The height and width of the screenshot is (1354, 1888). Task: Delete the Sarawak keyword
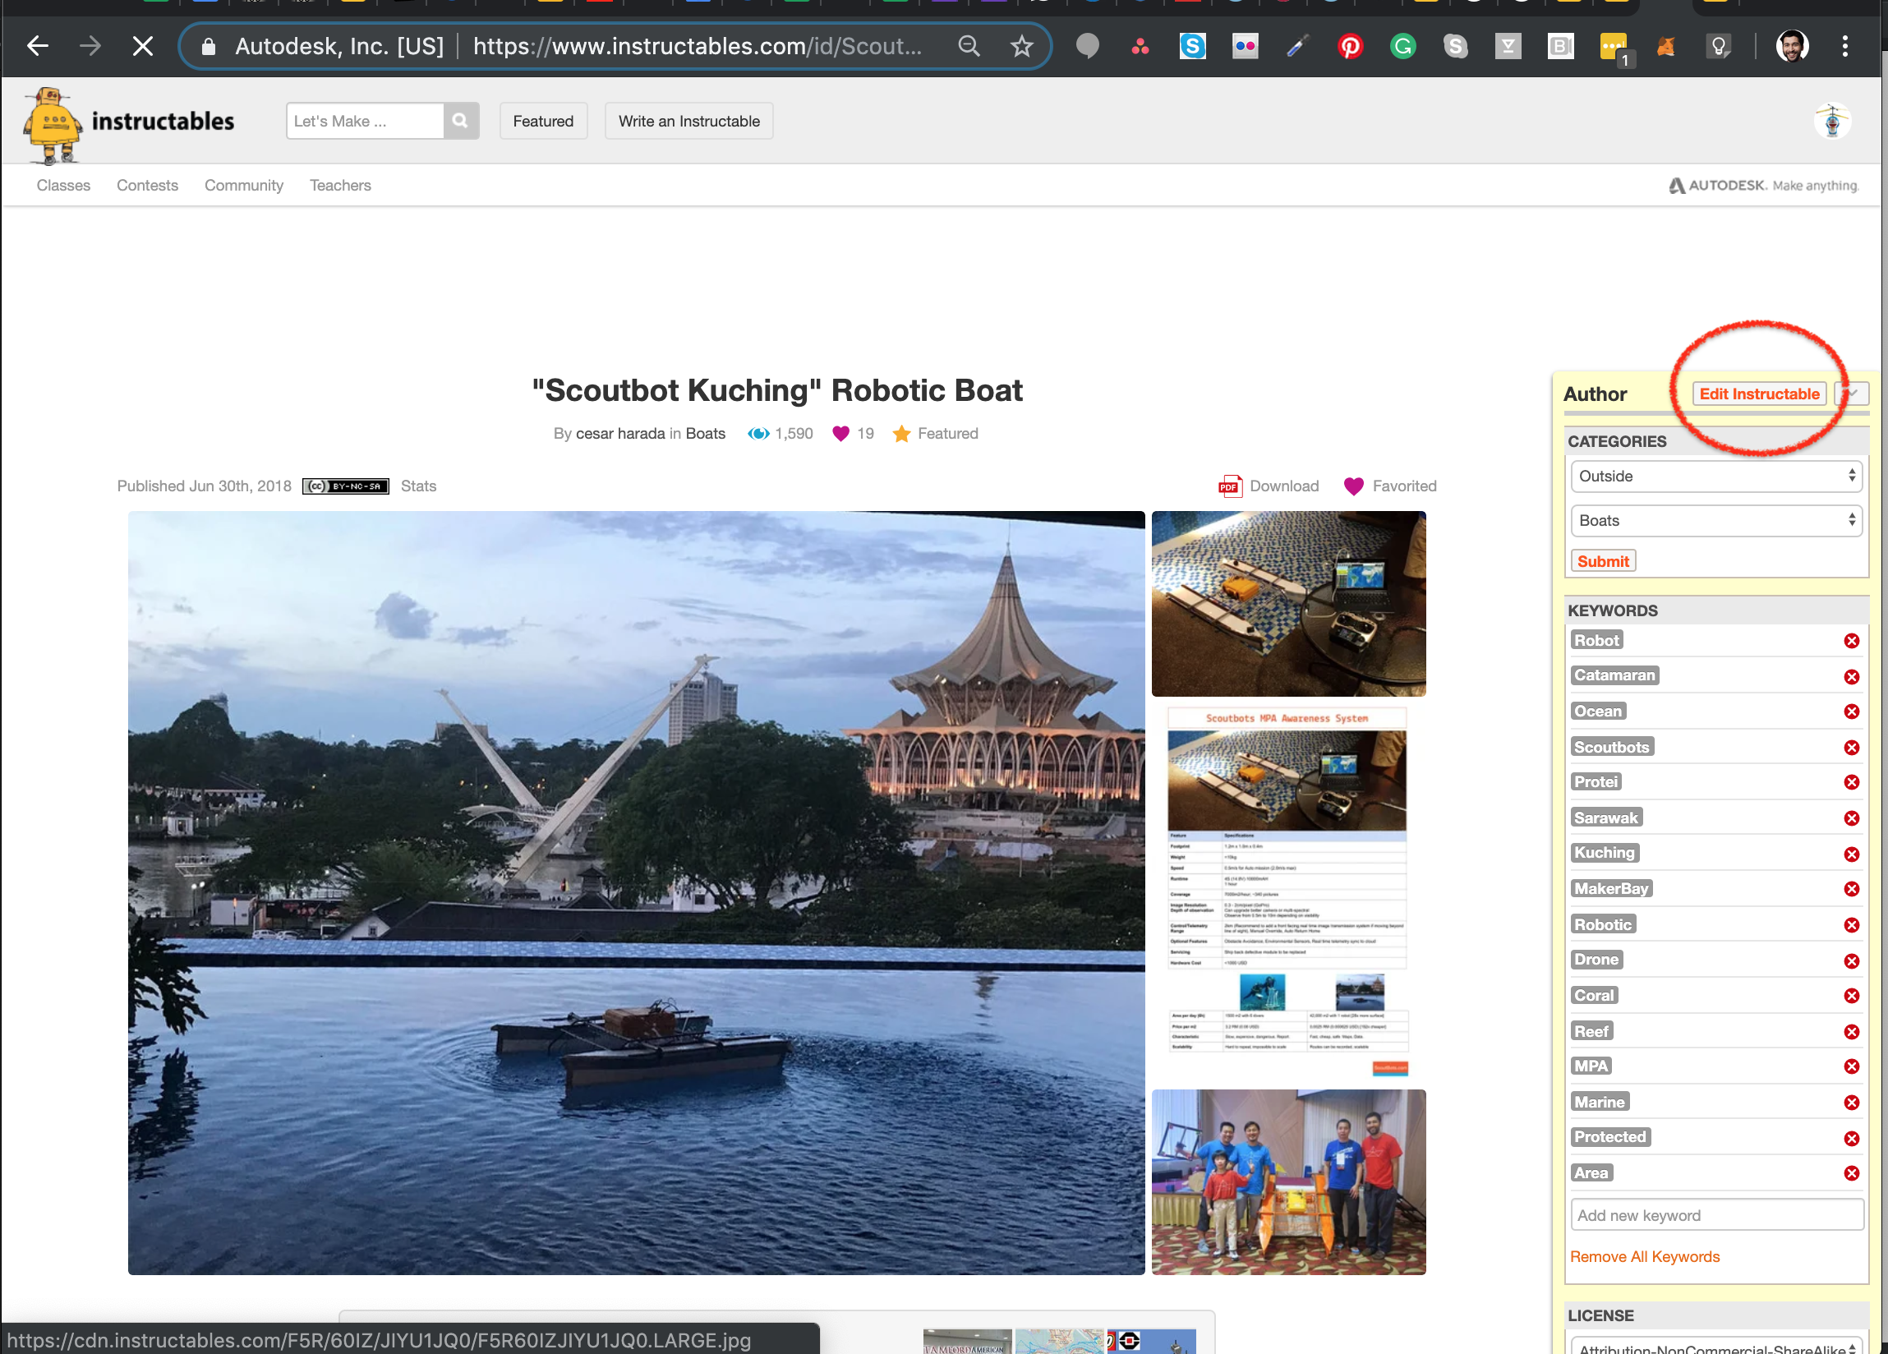pos(1851,817)
